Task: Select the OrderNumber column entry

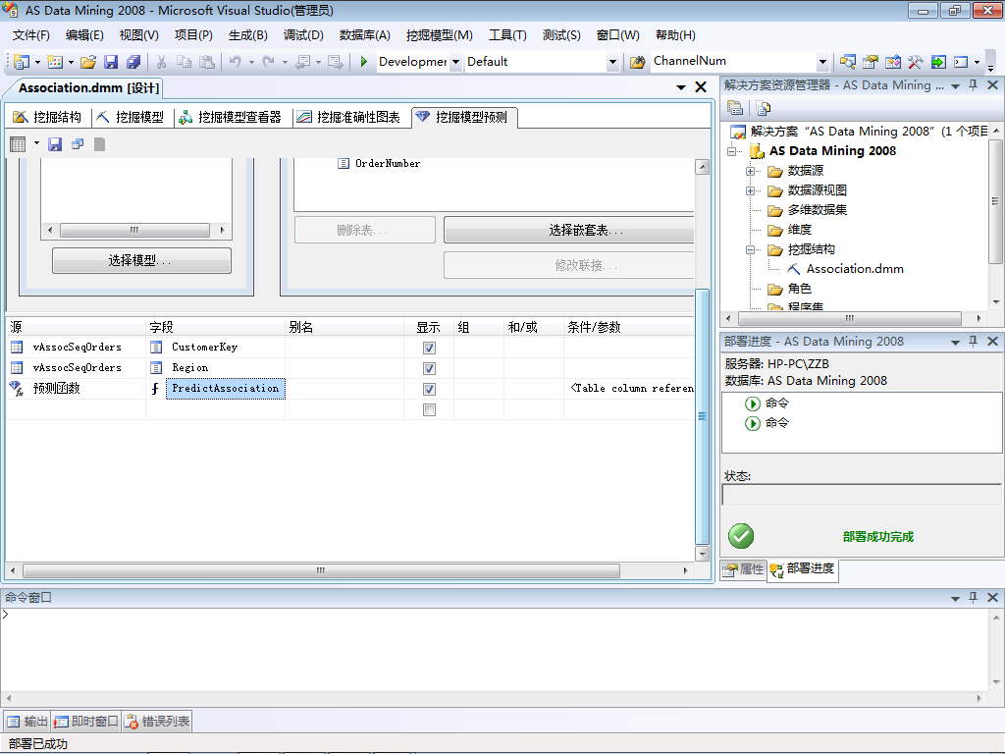Action: [x=387, y=164]
